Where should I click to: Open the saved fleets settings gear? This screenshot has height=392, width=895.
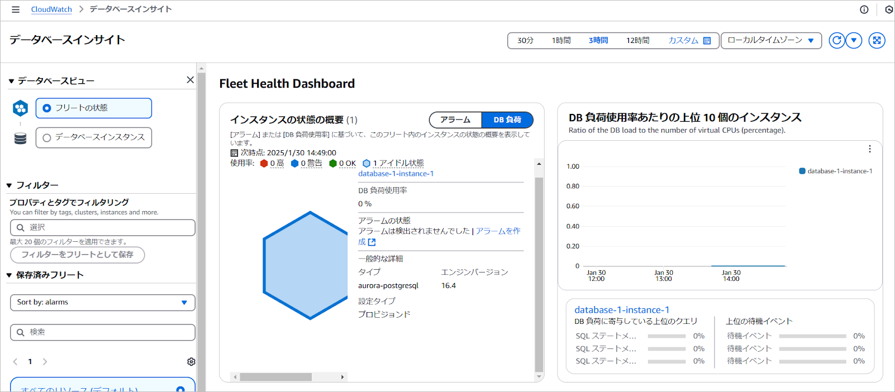pos(191,362)
